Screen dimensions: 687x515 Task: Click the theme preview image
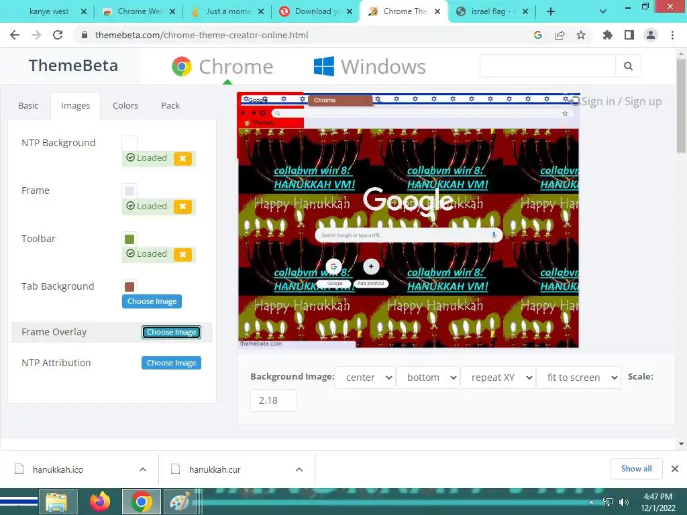click(x=409, y=220)
